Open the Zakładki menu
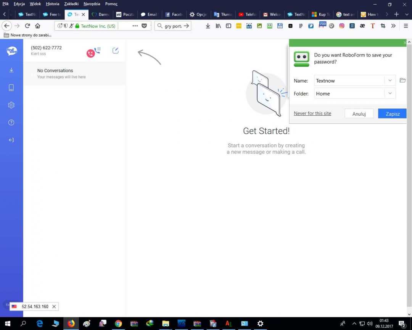The height and width of the screenshot is (330, 412). pos(71,4)
